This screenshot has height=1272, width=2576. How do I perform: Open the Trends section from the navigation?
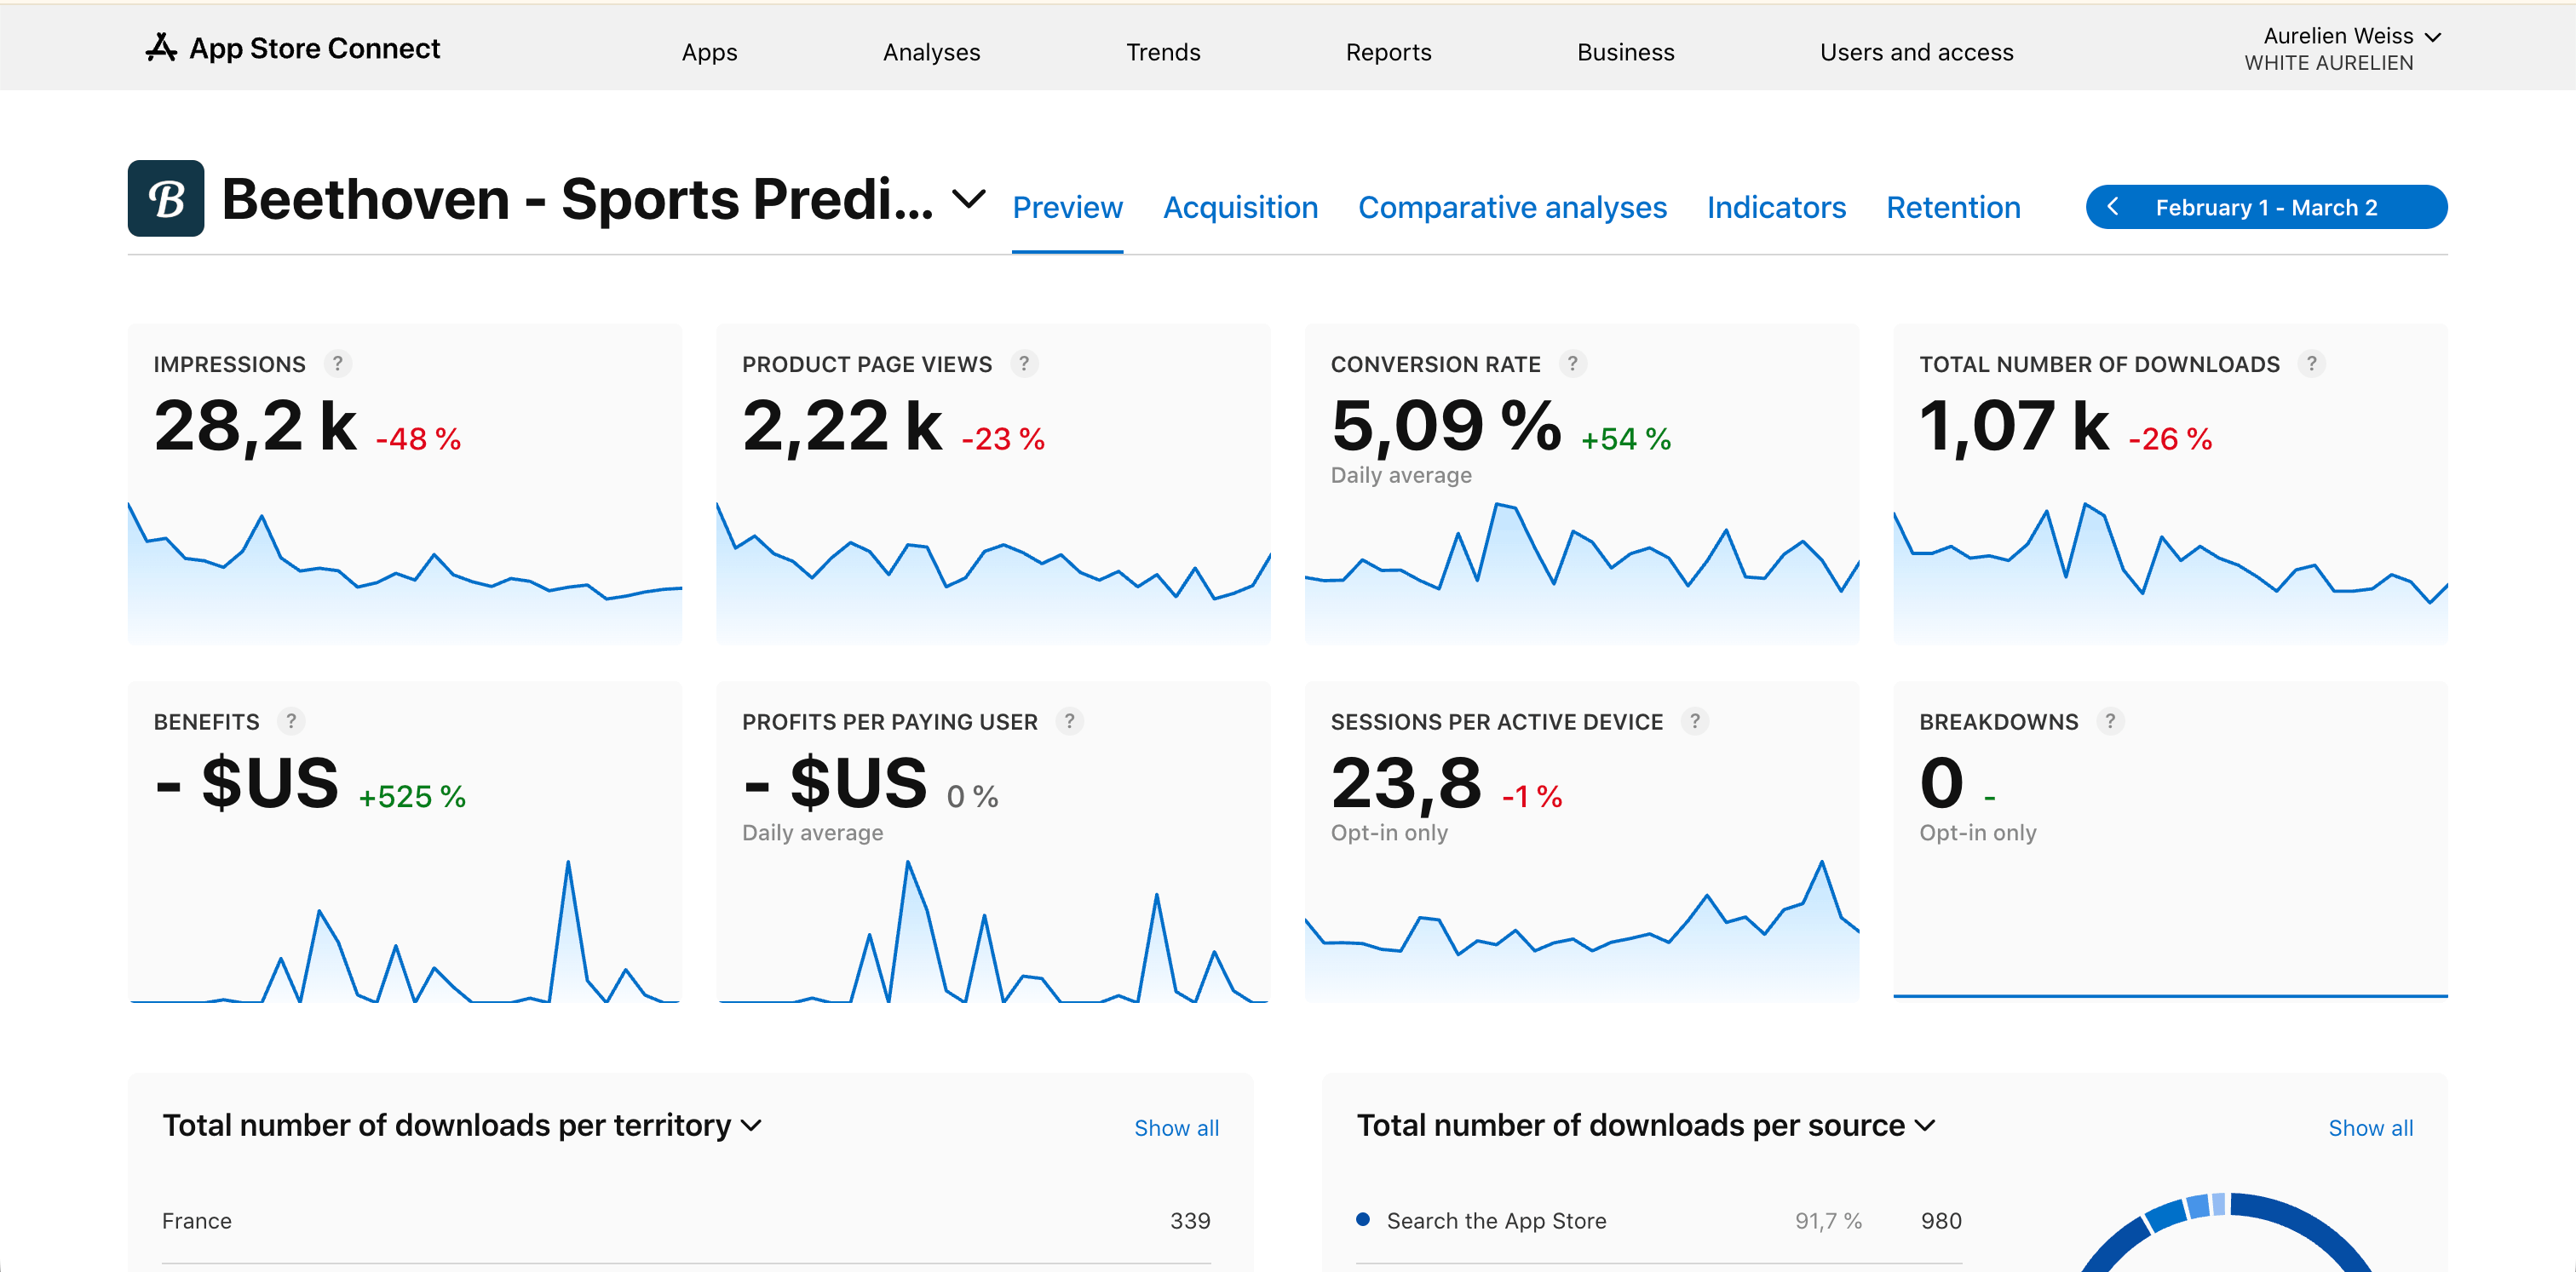click(1163, 51)
